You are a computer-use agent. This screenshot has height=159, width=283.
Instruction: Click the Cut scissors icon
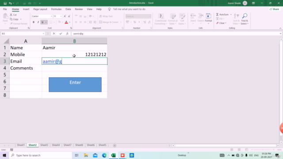[x=11, y=15]
